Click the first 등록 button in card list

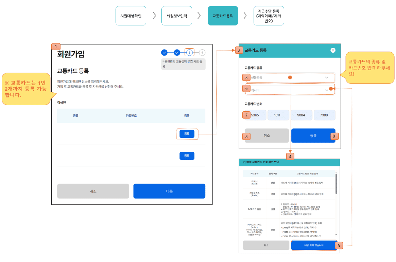tap(187, 134)
